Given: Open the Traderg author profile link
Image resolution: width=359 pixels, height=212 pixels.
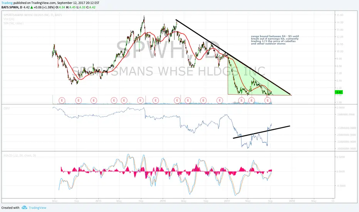Looking at the screenshot, I should [x=7, y=3].
